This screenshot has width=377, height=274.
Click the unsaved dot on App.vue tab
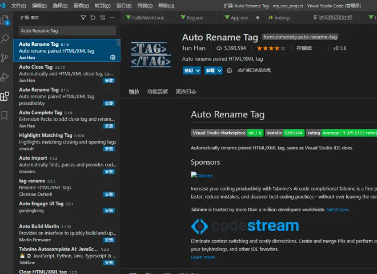tap(258, 18)
